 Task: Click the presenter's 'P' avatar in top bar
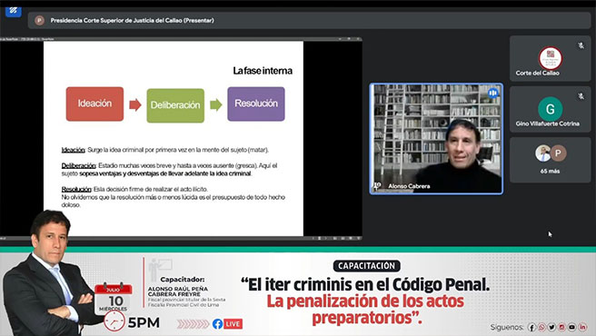click(40, 21)
